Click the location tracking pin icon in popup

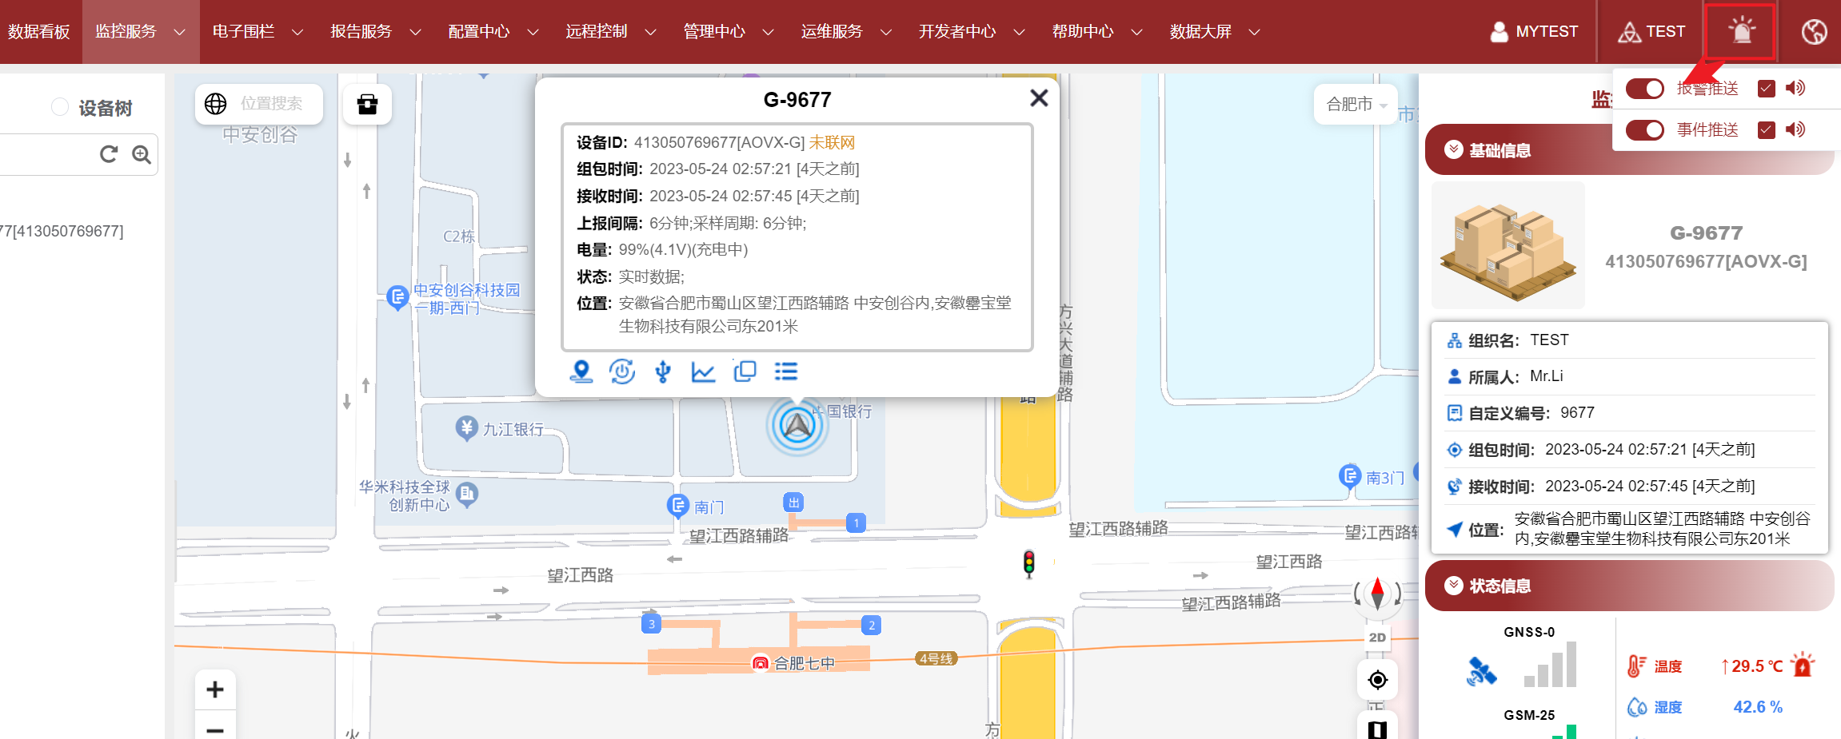pos(581,371)
